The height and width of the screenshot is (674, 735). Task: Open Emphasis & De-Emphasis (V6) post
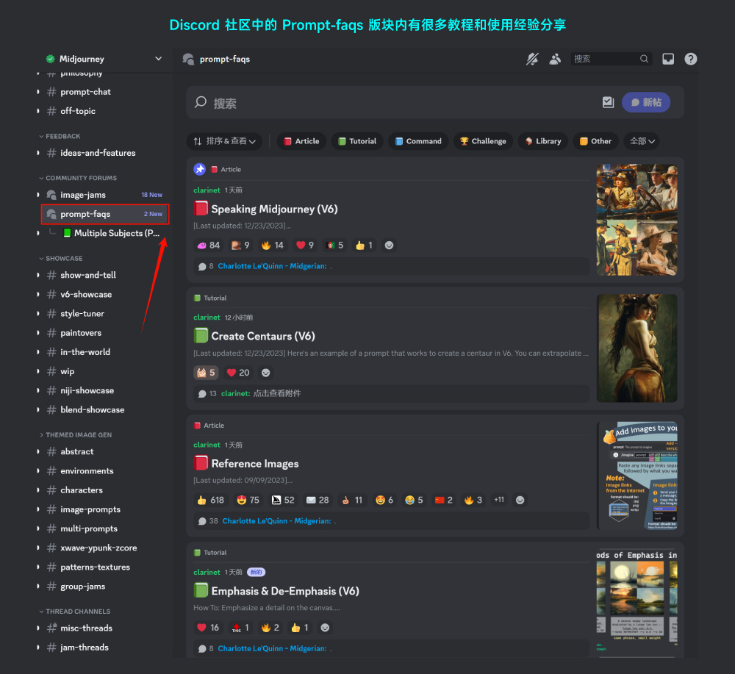pos(285,592)
